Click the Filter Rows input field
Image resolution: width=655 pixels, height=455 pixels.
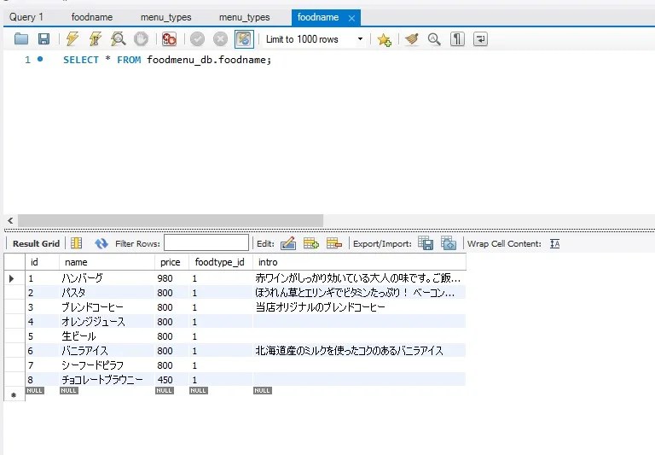click(206, 242)
